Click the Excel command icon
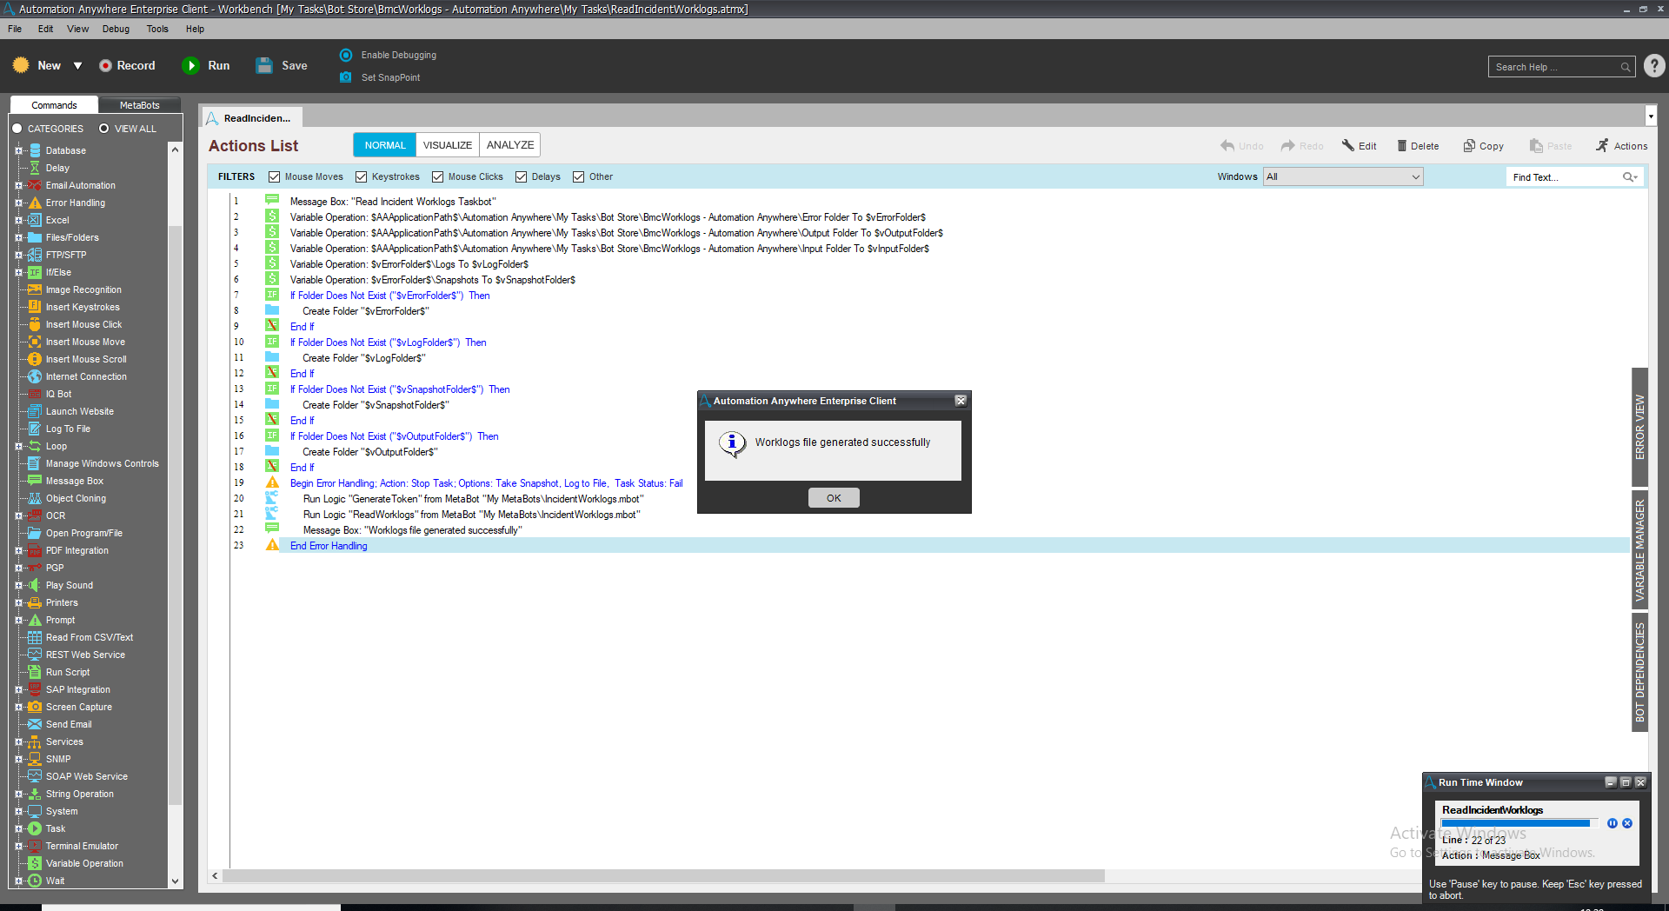 [x=35, y=220]
